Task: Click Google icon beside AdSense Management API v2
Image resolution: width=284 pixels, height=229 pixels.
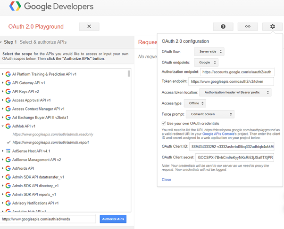Action: tap(8, 160)
